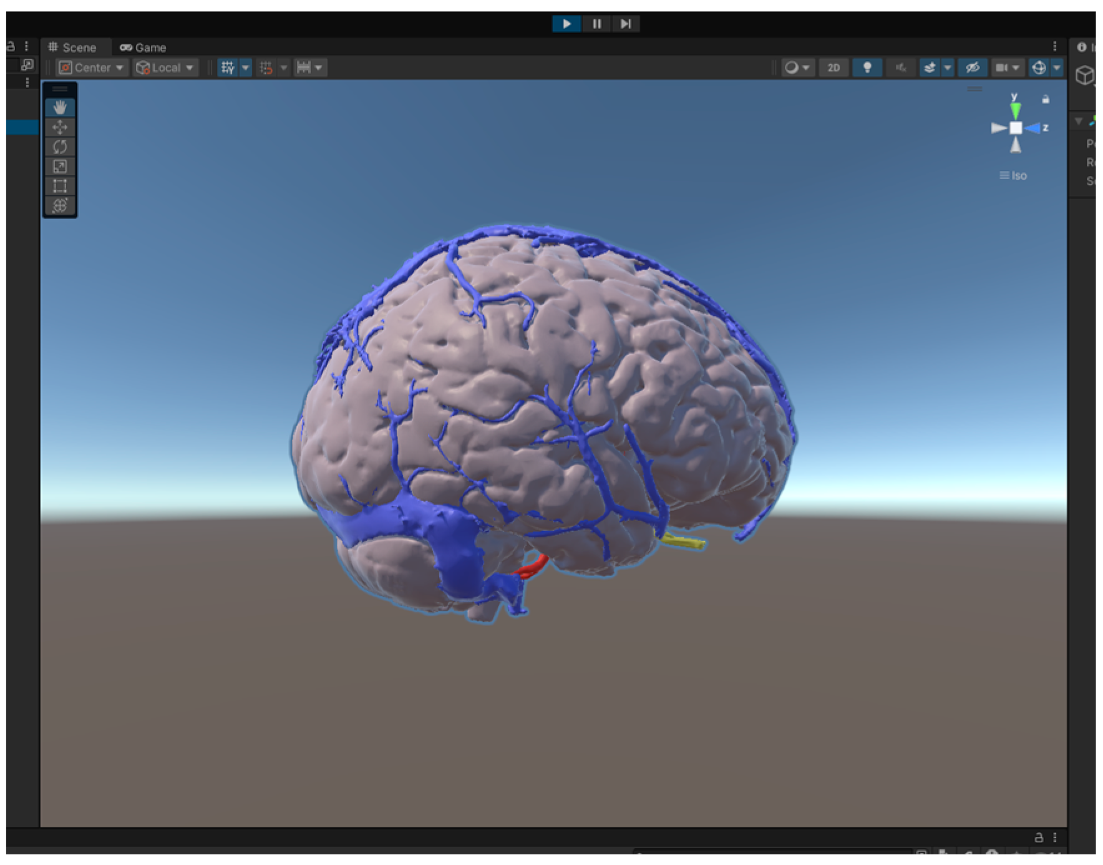Screen dimensions: 1103x865
Task: Toggle hidden objects scene visibility
Action: [x=972, y=67]
